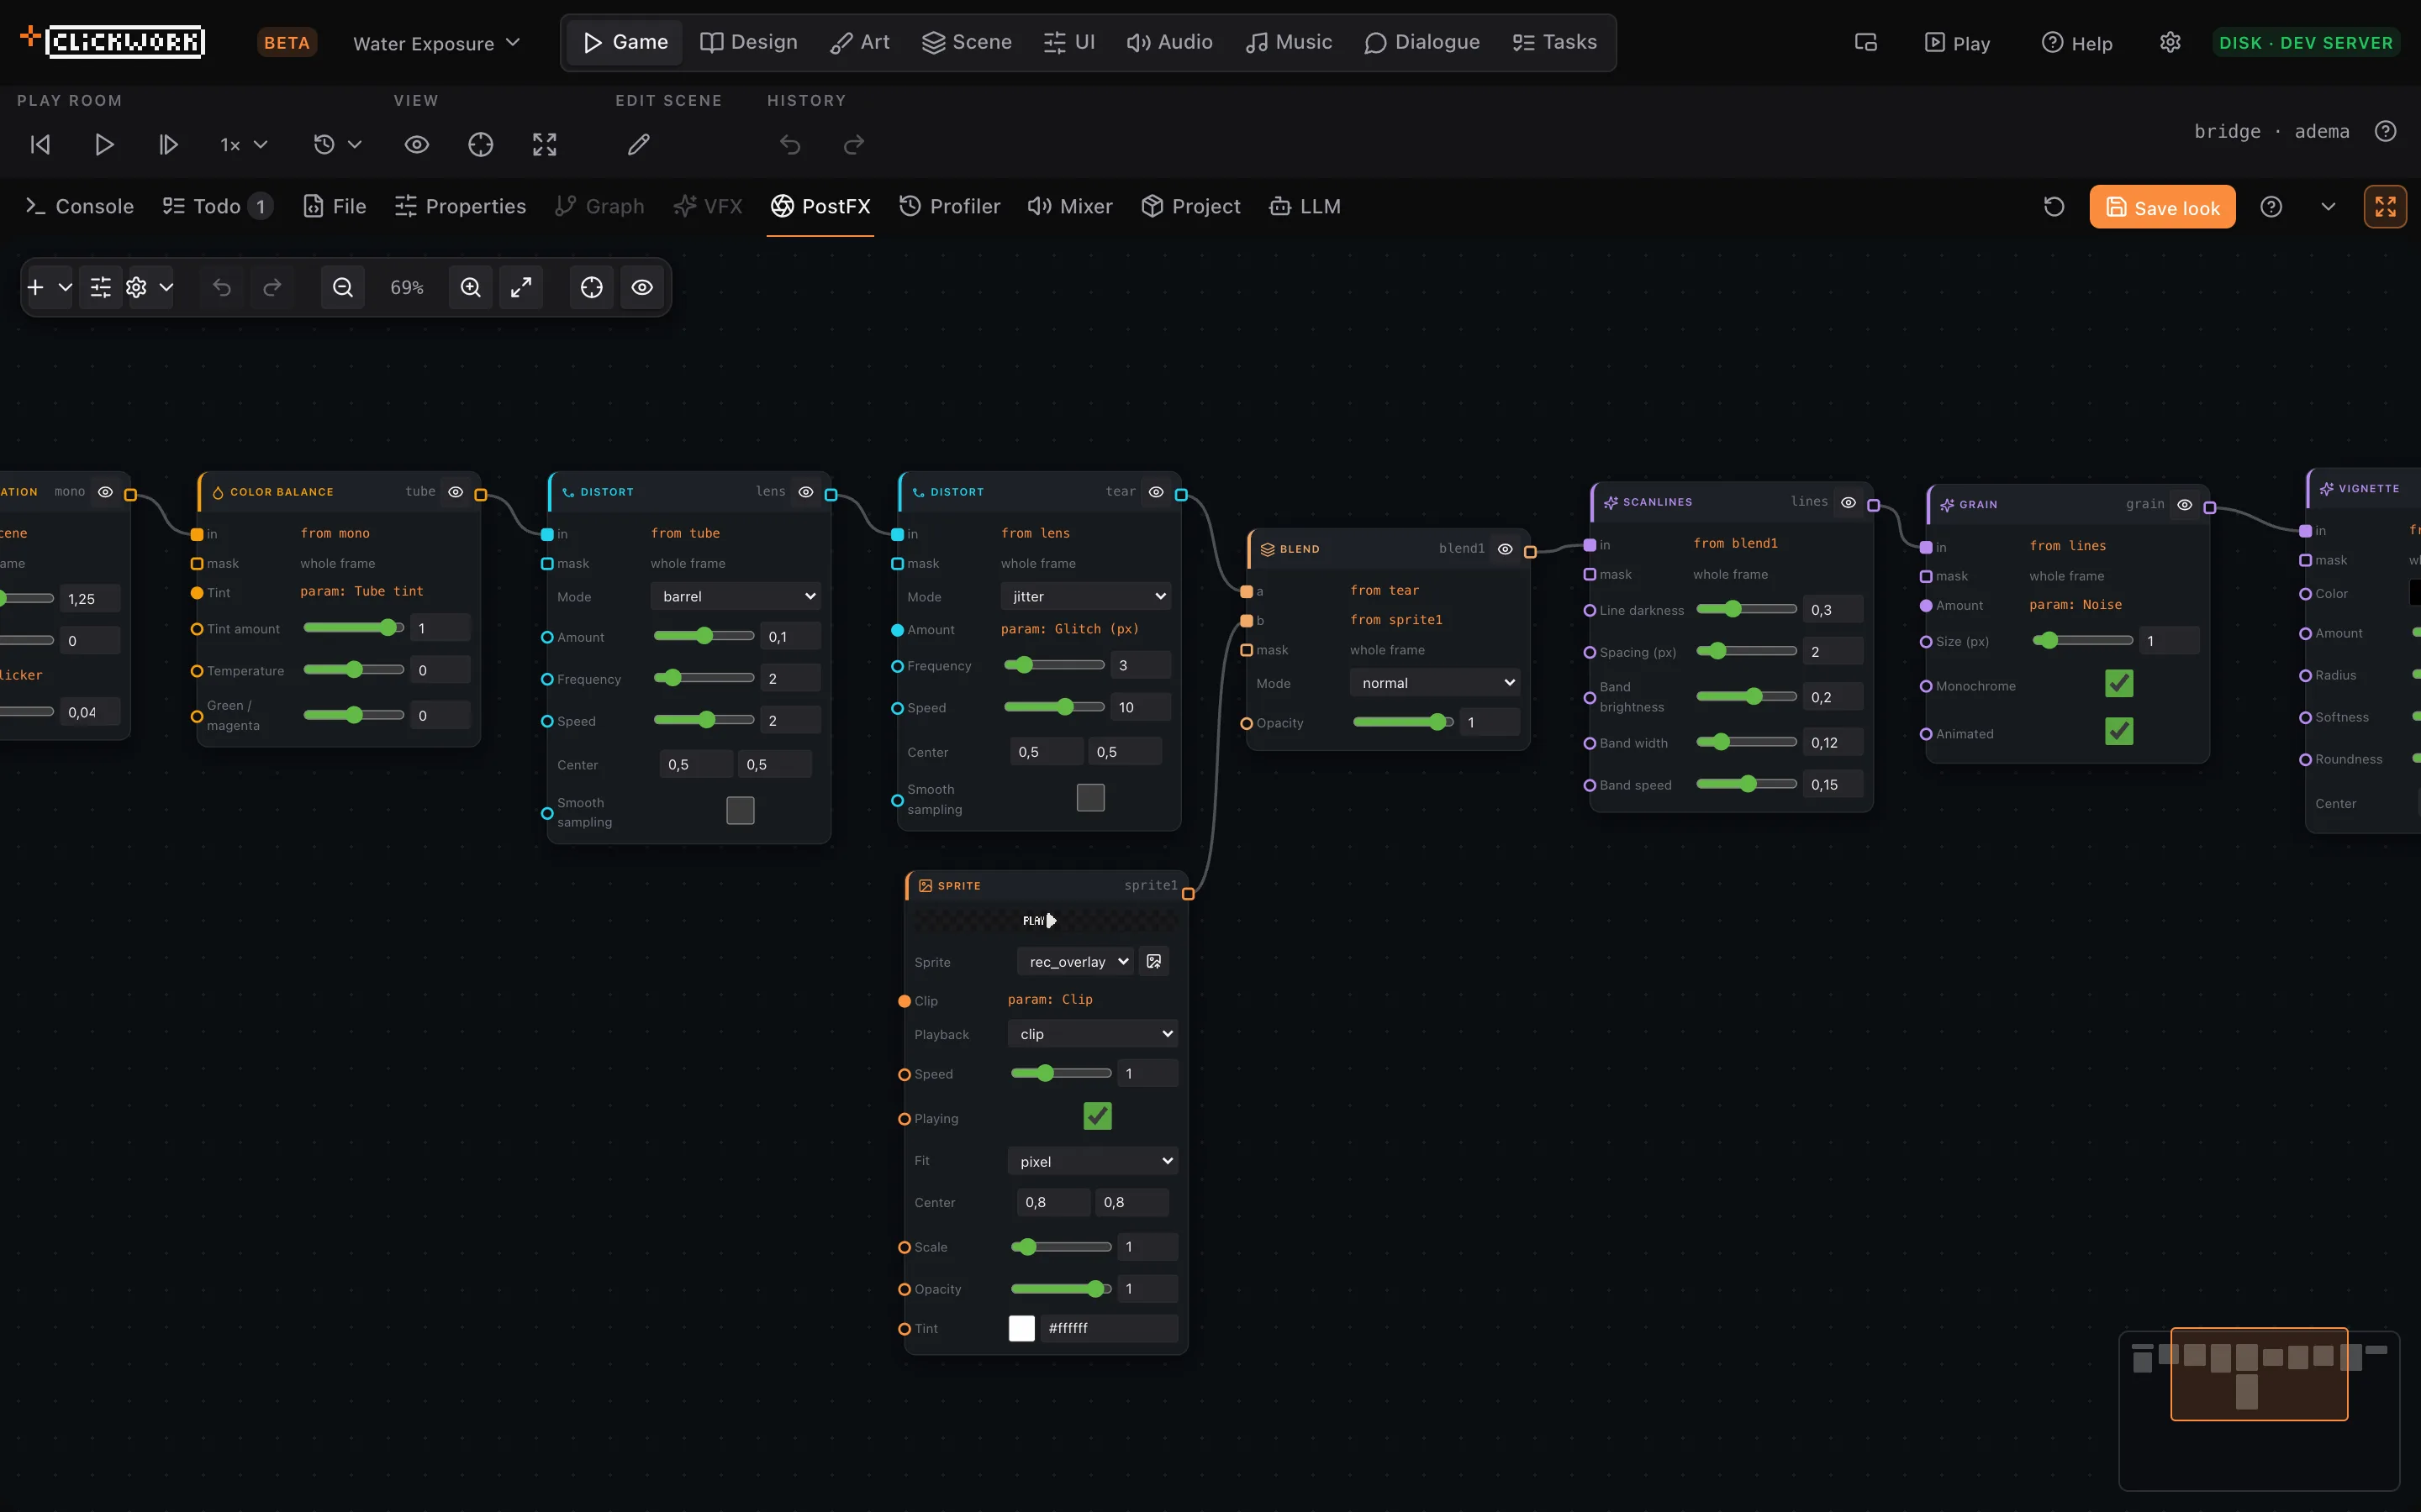This screenshot has width=2421, height=1512.
Task: Open the Sprite Playback clip dropdown
Action: [x=1093, y=1034]
